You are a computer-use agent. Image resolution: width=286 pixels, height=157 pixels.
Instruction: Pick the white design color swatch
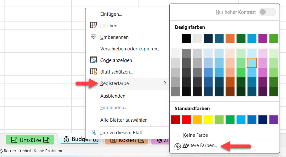(x=175, y=39)
